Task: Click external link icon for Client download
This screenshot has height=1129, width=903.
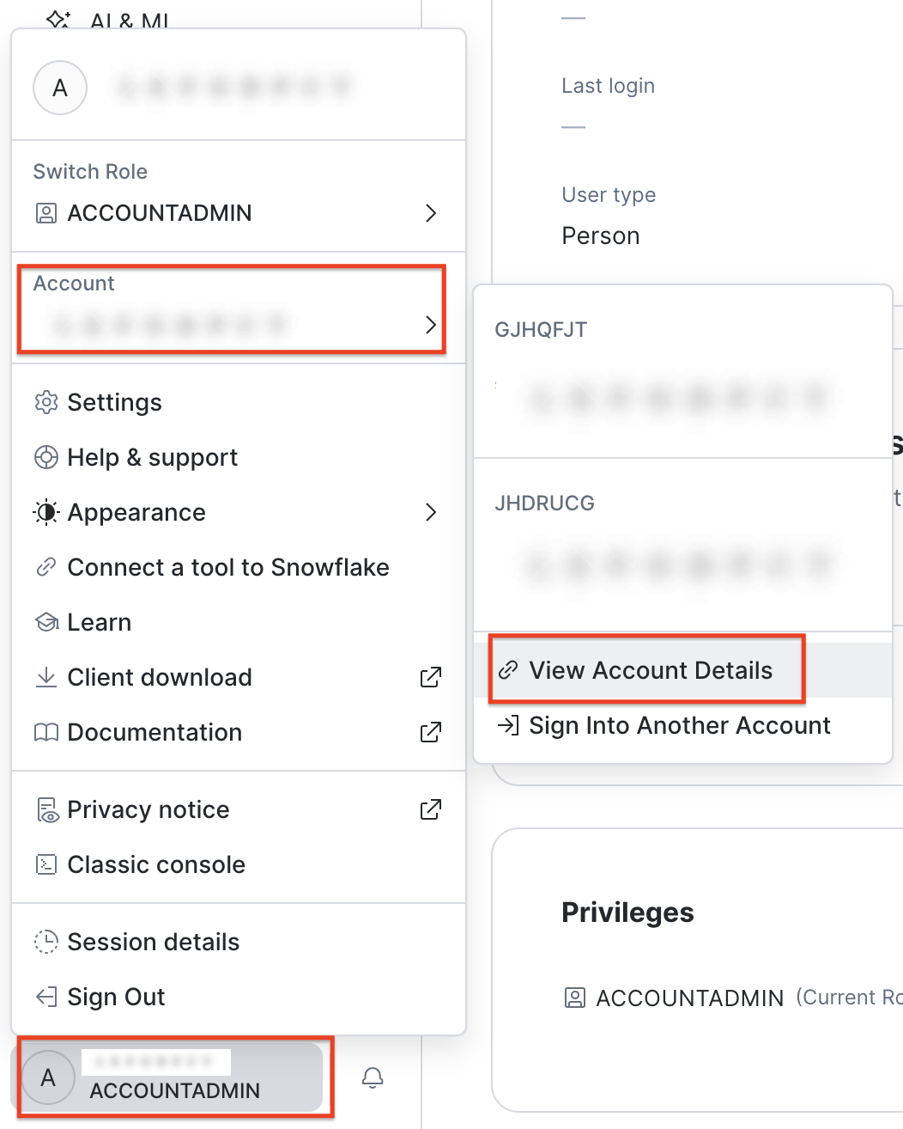Action: pos(431,677)
